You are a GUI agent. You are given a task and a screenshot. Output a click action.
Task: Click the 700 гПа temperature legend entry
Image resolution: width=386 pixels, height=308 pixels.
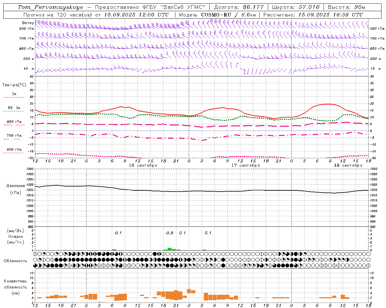click(14, 135)
